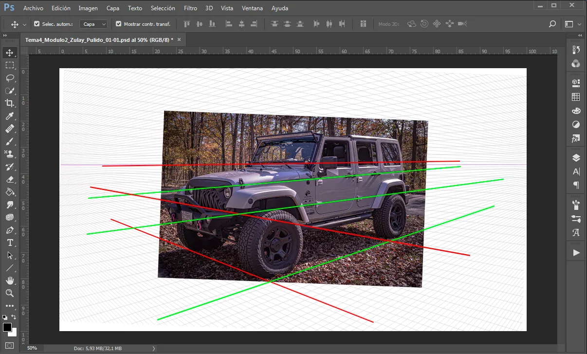Screen dimensions: 587x354
Task: Select the History Brush tool
Action: tap(10, 167)
